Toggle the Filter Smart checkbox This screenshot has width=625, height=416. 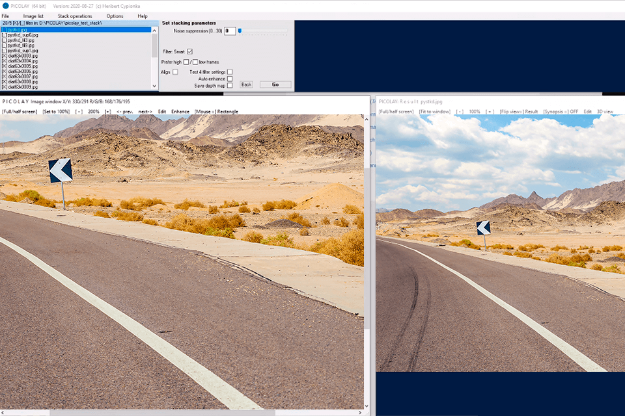pos(190,51)
